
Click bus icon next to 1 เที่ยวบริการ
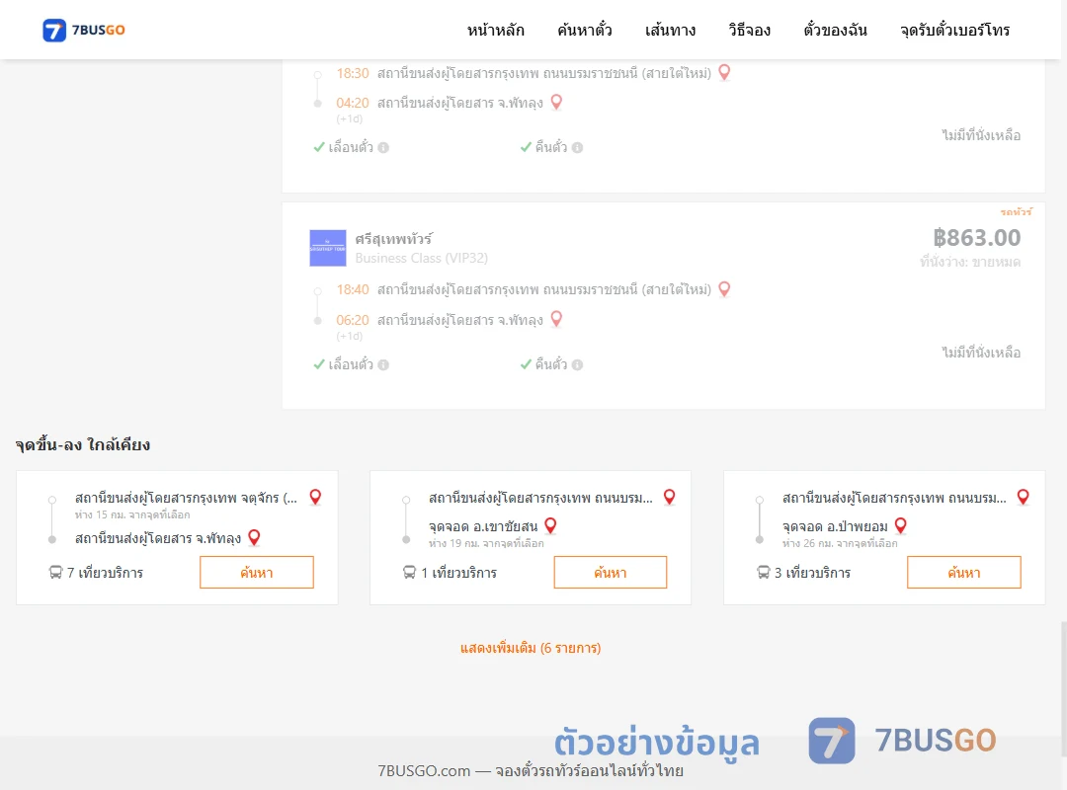point(409,573)
